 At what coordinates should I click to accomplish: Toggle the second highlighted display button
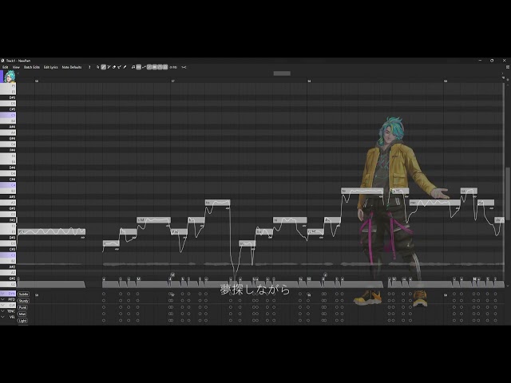point(154,67)
